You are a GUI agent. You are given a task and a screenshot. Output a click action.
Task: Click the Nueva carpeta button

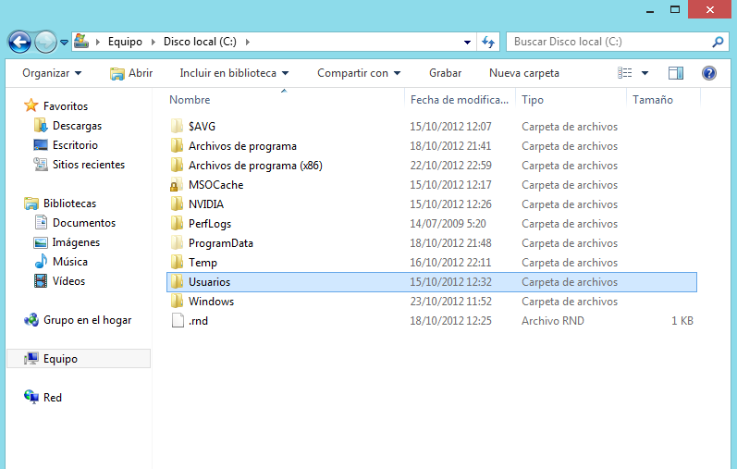(x=524, y=73)
